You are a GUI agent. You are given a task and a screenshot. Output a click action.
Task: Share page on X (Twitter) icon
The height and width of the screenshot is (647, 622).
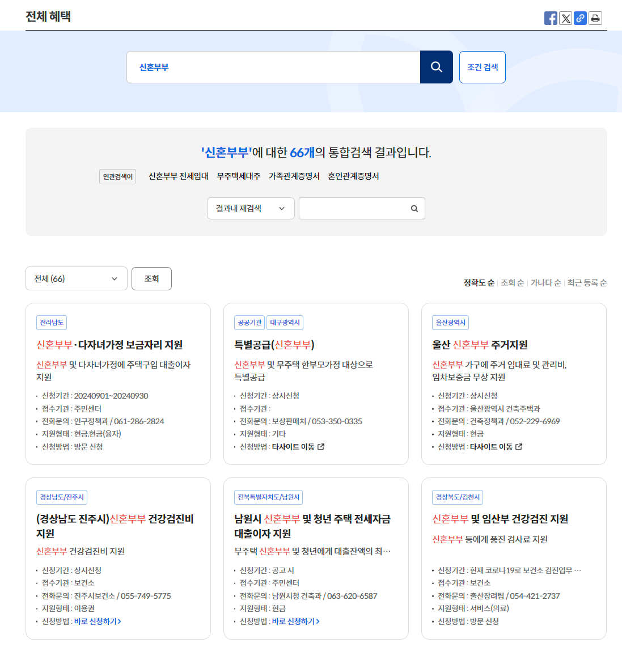coord(565,18)
